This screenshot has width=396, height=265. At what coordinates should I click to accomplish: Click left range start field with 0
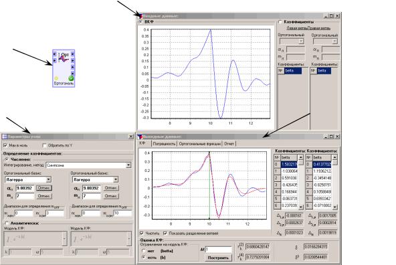click(23, 213)
